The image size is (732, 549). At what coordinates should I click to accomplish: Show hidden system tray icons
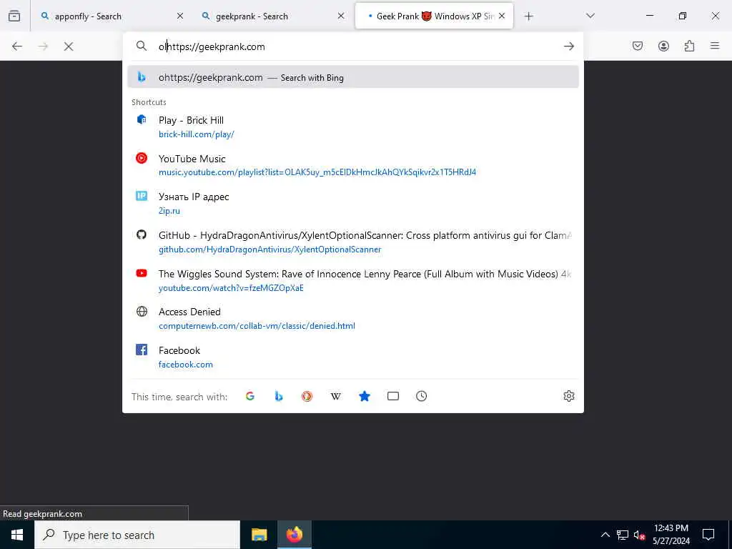(605, 535)
